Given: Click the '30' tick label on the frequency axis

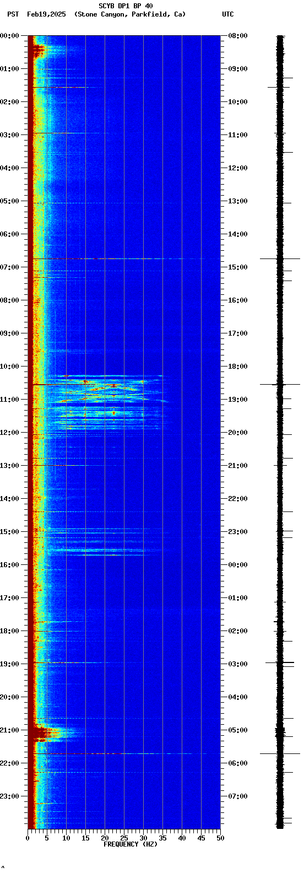Looking at the screenshot, I should coord(143,838).
